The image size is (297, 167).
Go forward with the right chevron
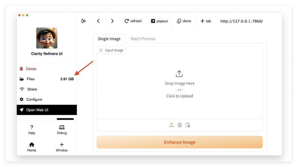(x=112, y=21)
